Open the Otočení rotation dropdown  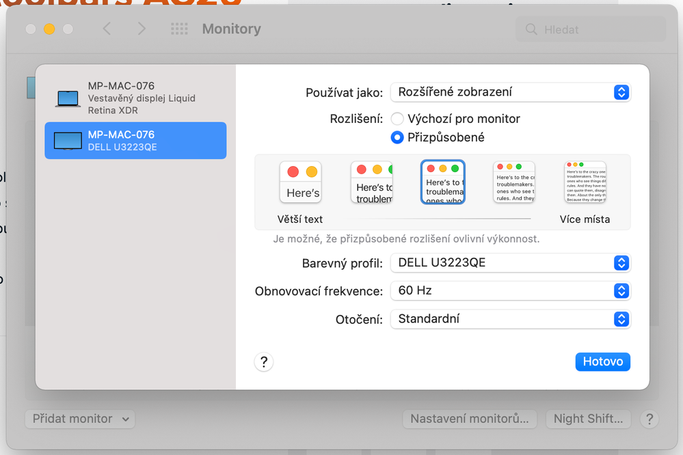511,318
